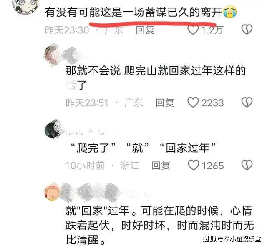Open the quoted reply “爬完了” “就” “回家过年”
The height and width of the screenshot is (246, 267).
[x=143, y=148]
